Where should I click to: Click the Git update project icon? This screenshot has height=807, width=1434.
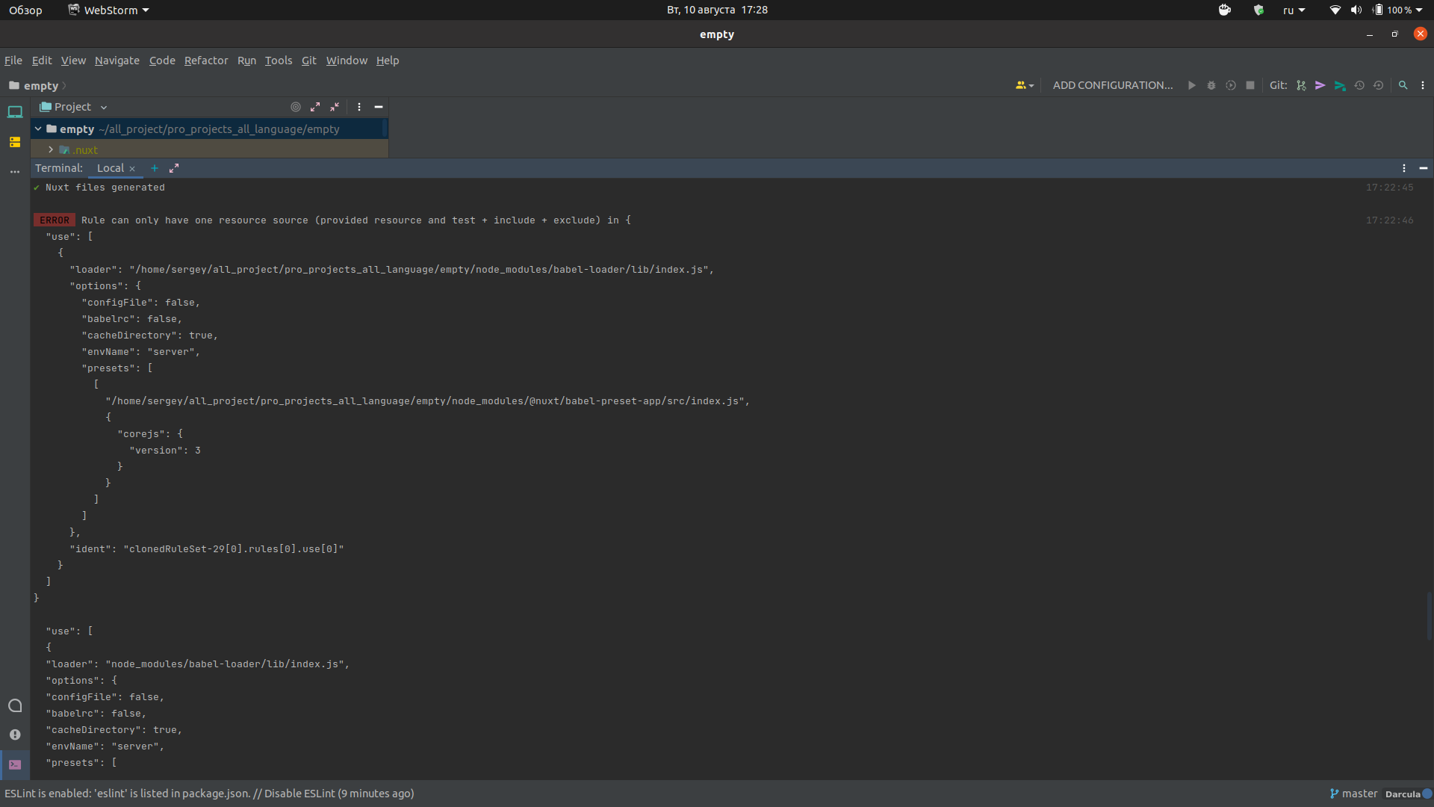1301,85
